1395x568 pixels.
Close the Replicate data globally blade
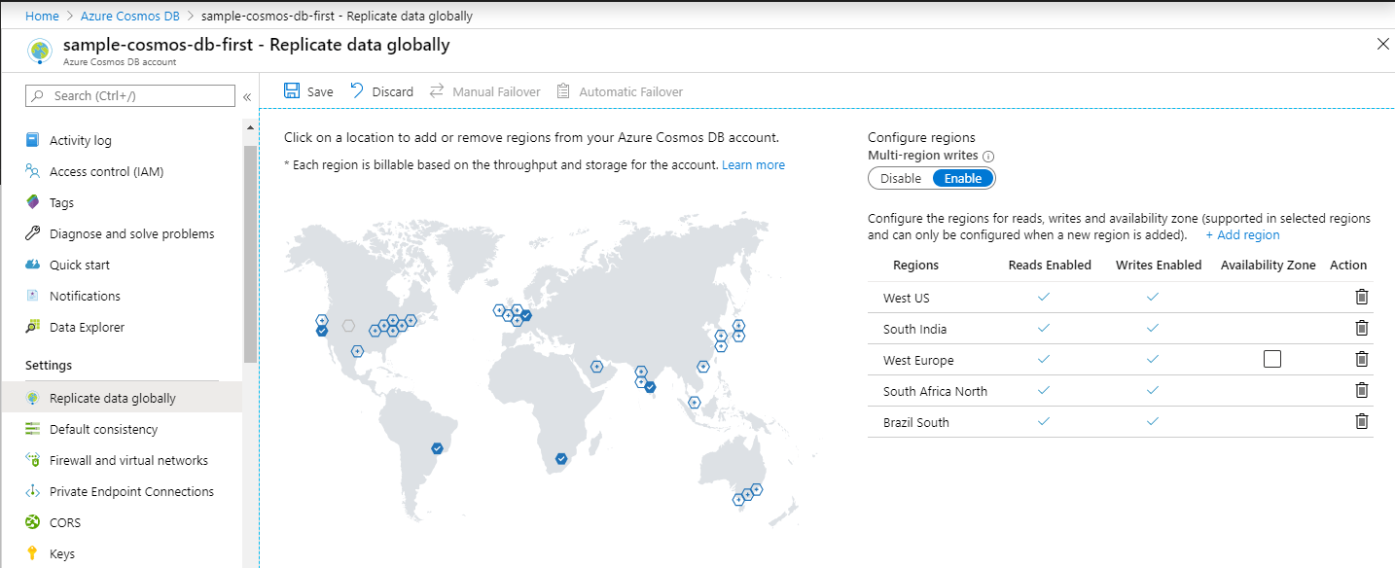tap(1383, 44)
